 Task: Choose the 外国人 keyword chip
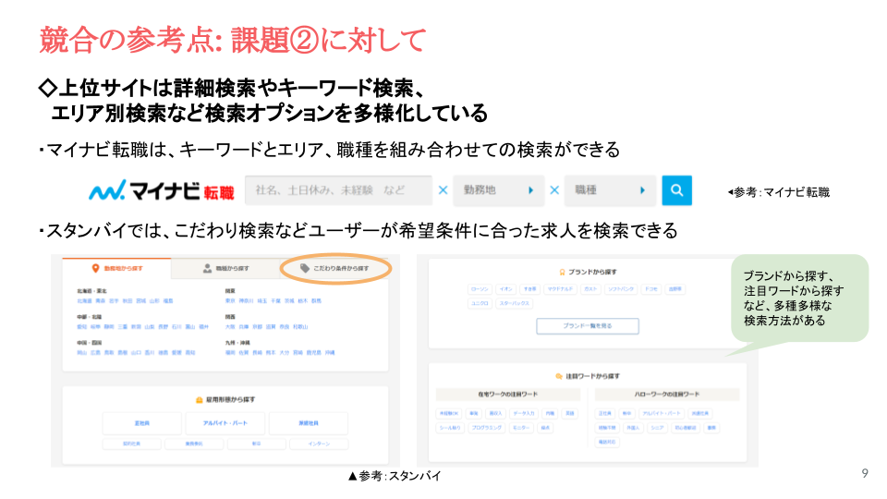click(x=633, y=428)
